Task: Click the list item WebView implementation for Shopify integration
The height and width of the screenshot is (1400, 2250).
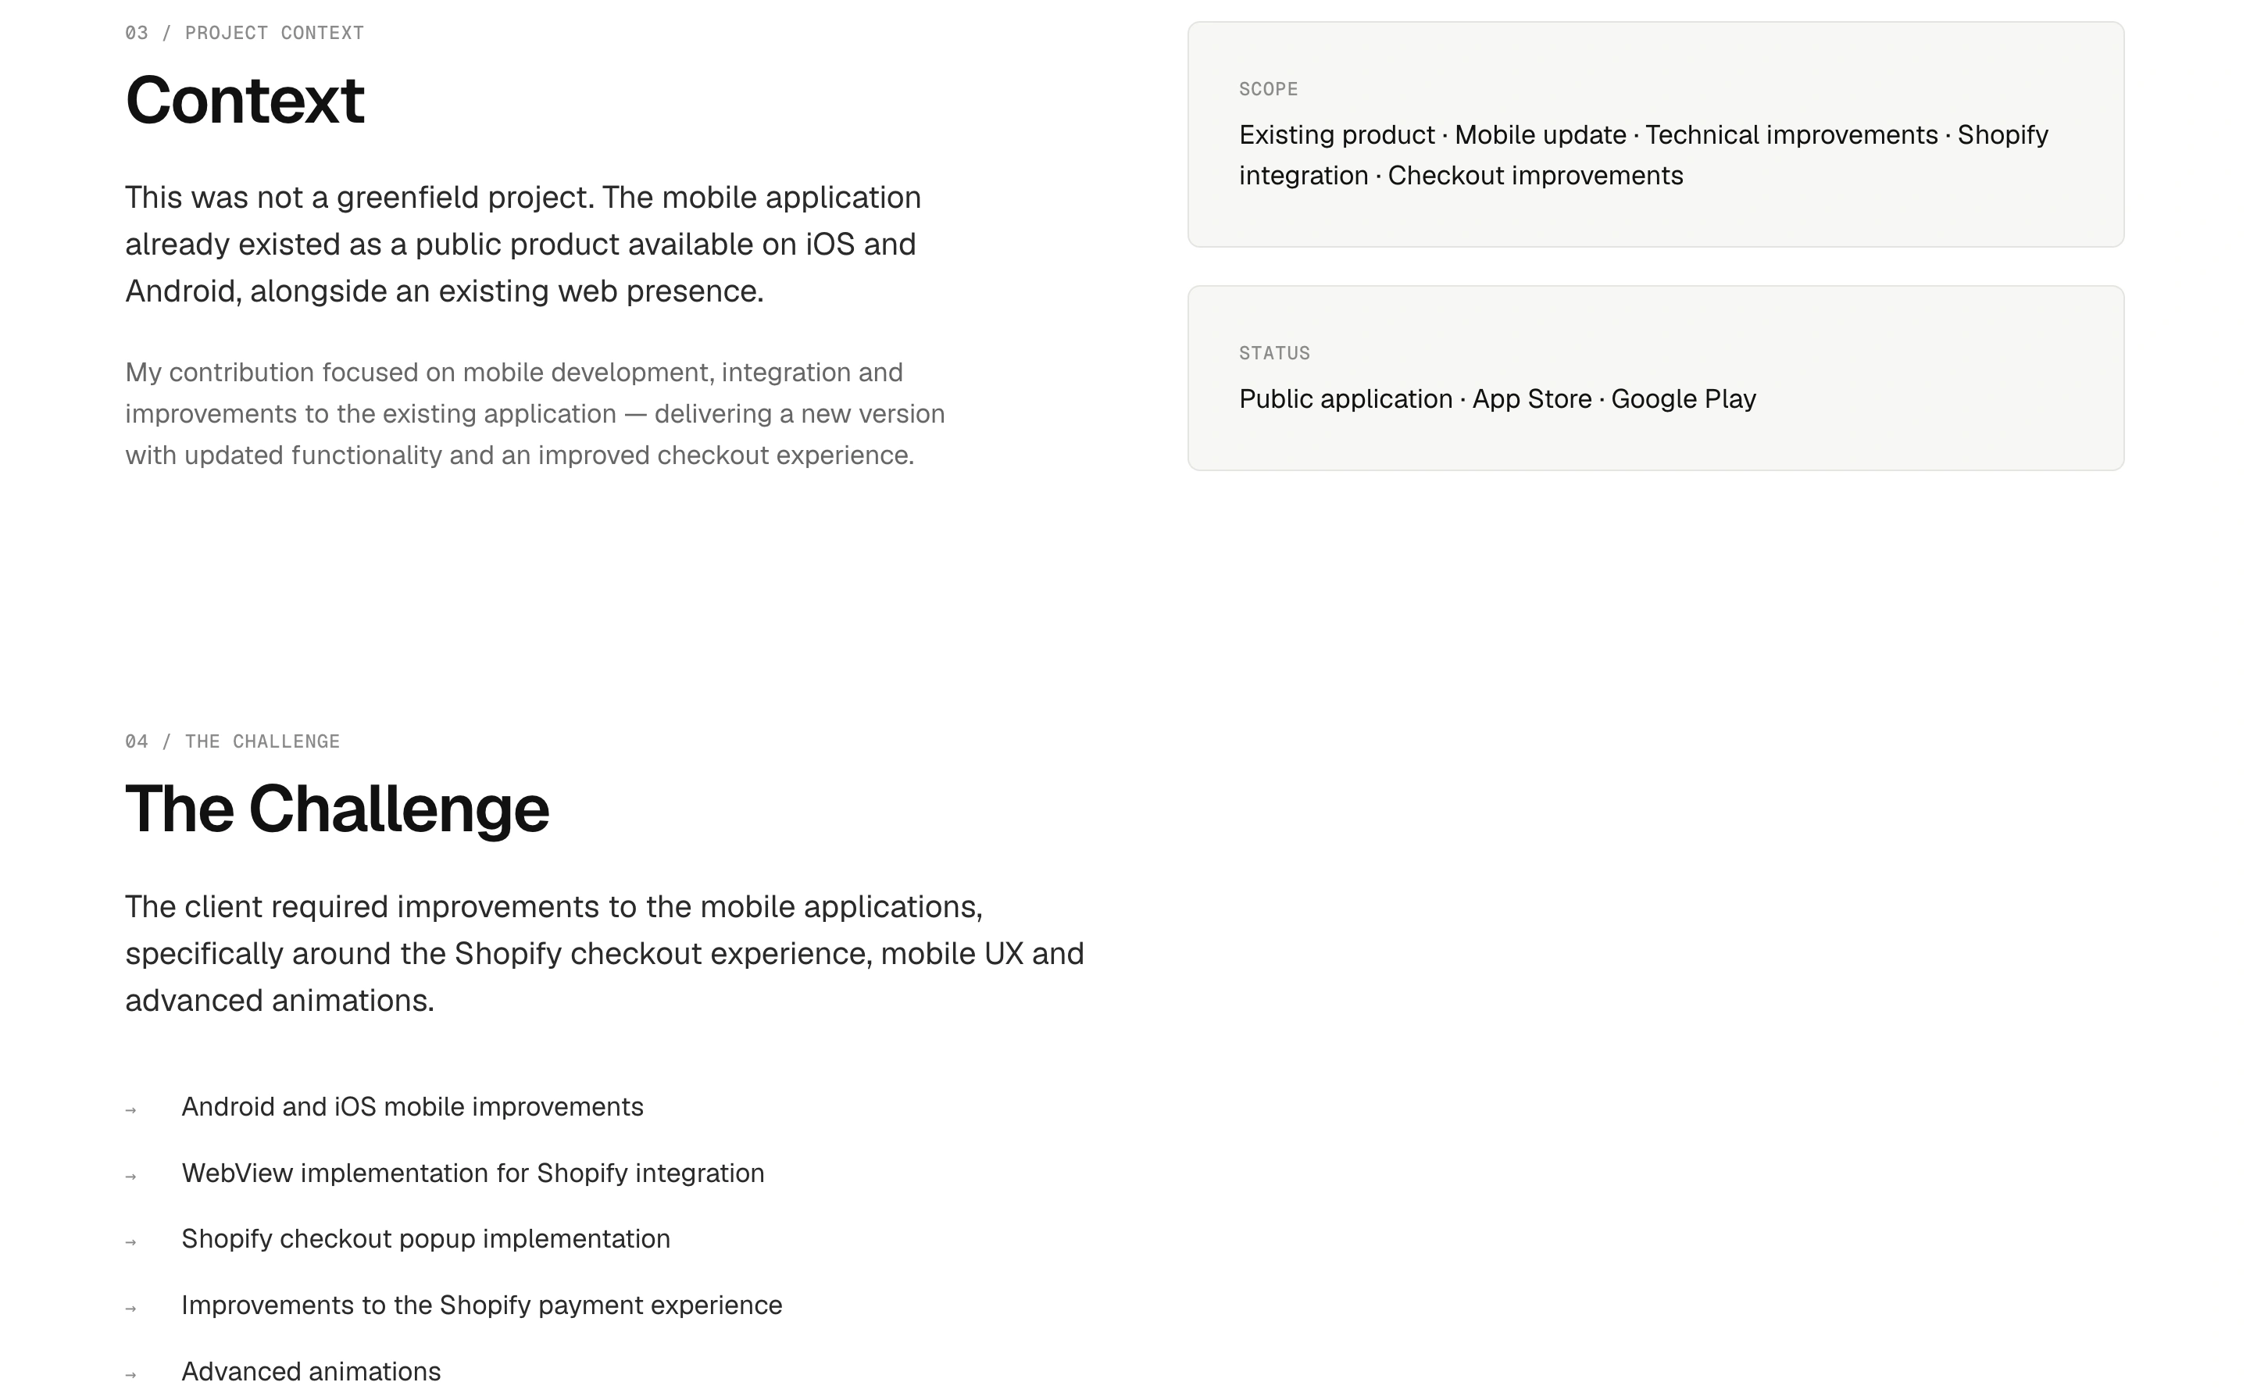Action: 473,1173
